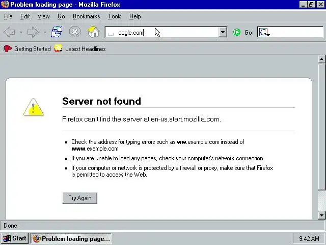Click the Forward arrow button
The height and width of the screenshot is (245, 326).
click(33, 32)
